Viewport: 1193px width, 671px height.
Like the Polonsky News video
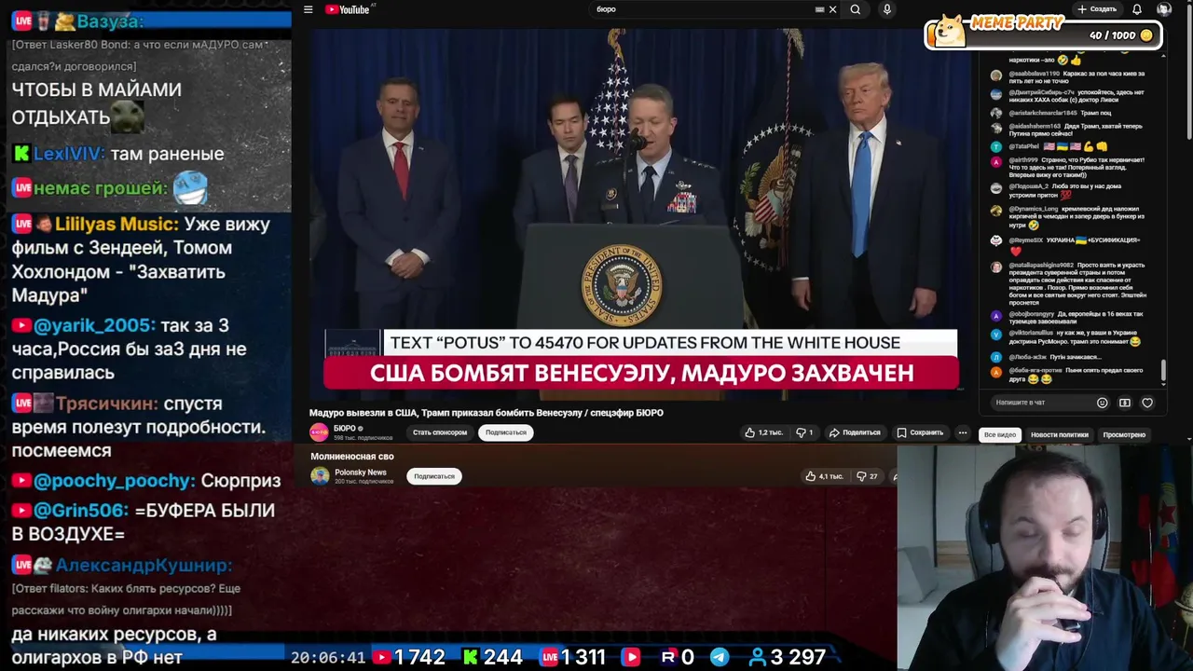tap(823, 476)
